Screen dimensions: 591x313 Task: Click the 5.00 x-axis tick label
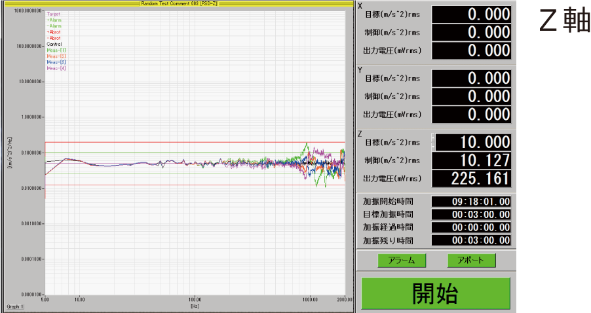(x=45, y=300)
